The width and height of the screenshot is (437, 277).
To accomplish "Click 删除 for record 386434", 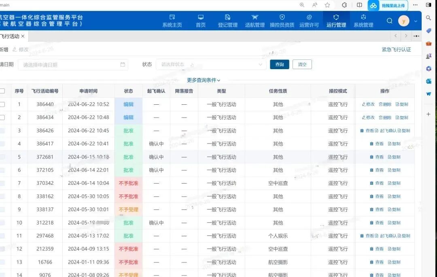I will tap(385, 118).
